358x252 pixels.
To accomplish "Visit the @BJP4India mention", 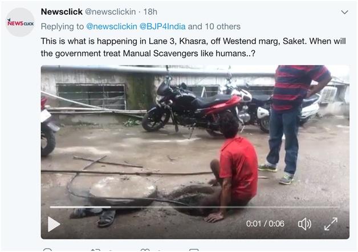I will pos(165,26).
